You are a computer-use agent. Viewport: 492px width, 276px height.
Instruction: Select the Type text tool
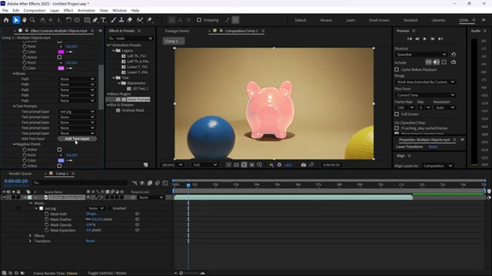pos(103,20)
